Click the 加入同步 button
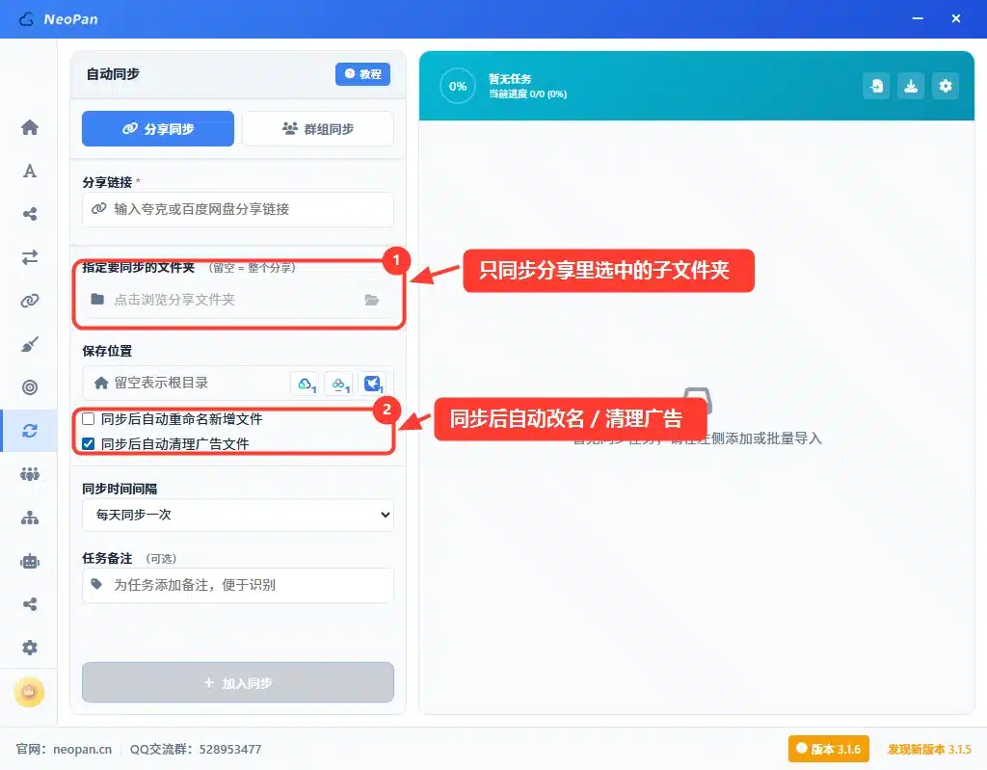 click(238, 682)
